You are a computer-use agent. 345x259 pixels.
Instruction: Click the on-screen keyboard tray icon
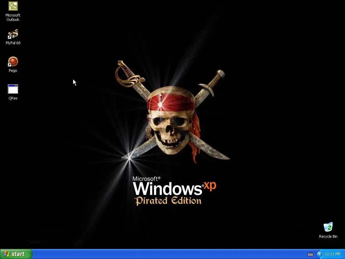pos(310,254)
